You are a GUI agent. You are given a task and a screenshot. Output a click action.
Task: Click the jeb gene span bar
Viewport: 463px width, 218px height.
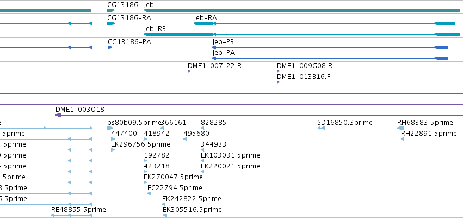click(301, 10)
